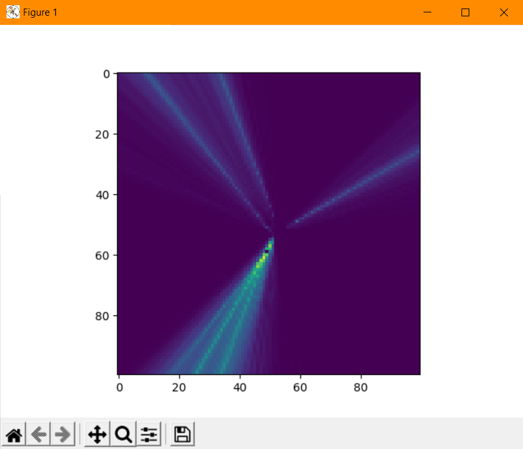Maximize the Figure 1 window

(465, 12)
